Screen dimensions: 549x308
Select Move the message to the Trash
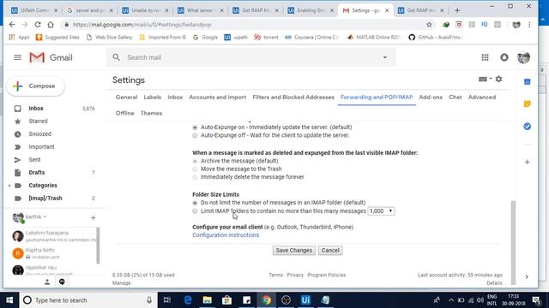195,169
